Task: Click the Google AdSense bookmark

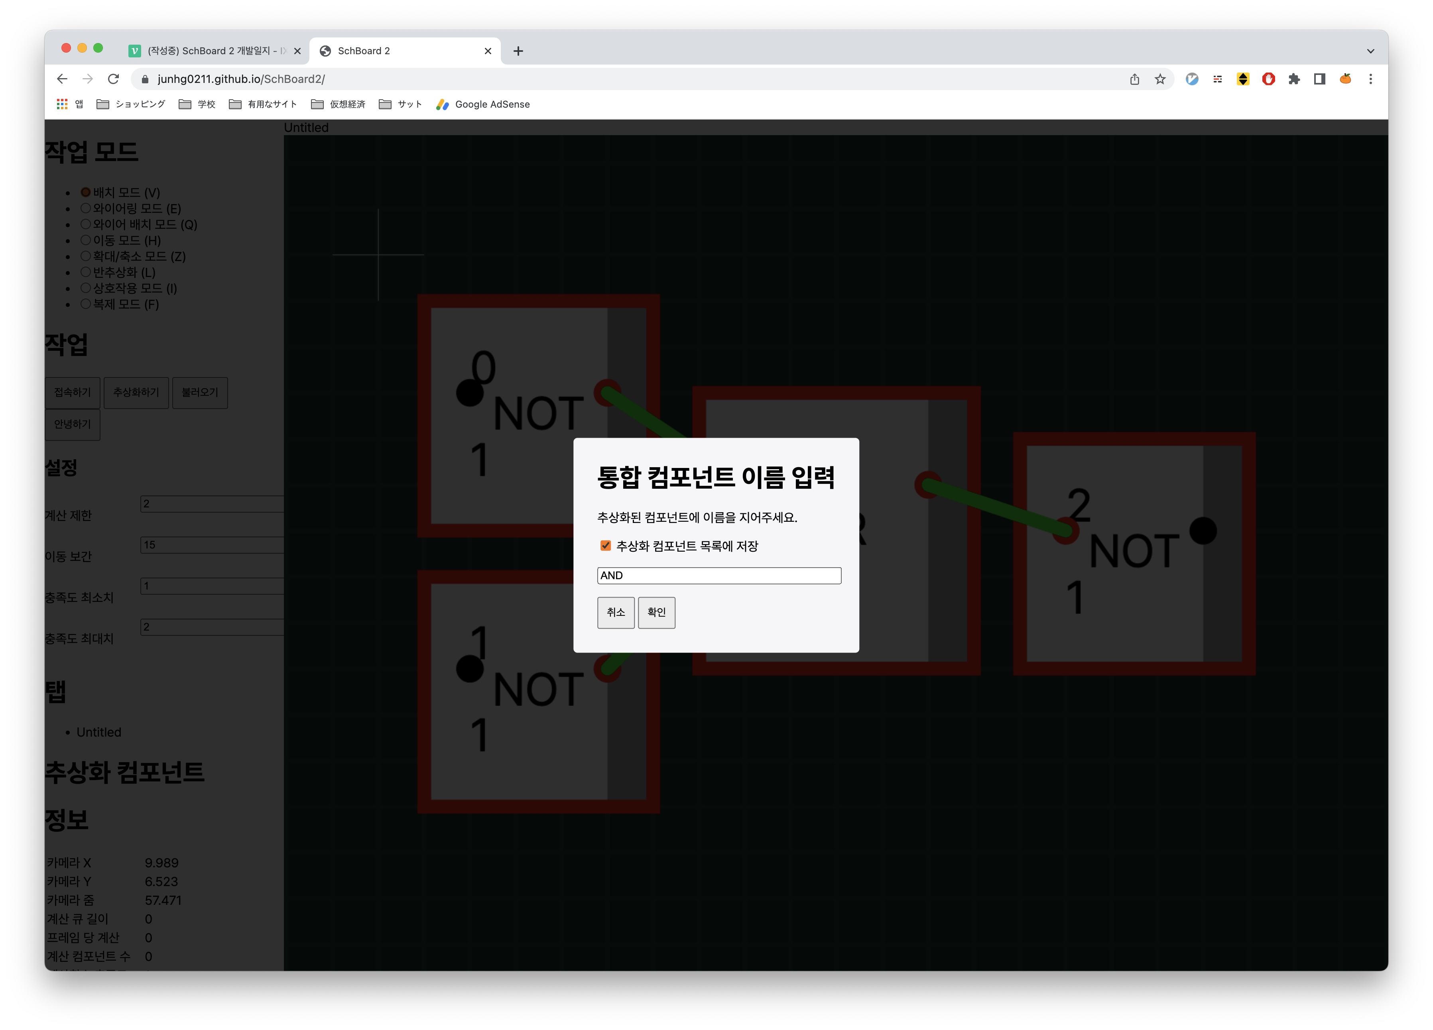Action: click(x=483, y=104)
